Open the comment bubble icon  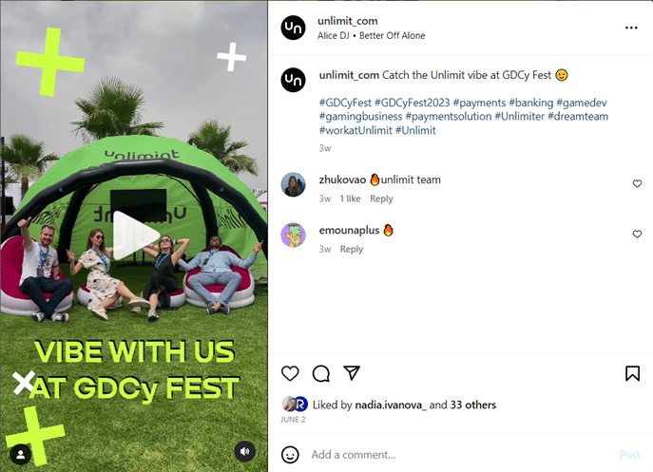click(x=321, y=373)
